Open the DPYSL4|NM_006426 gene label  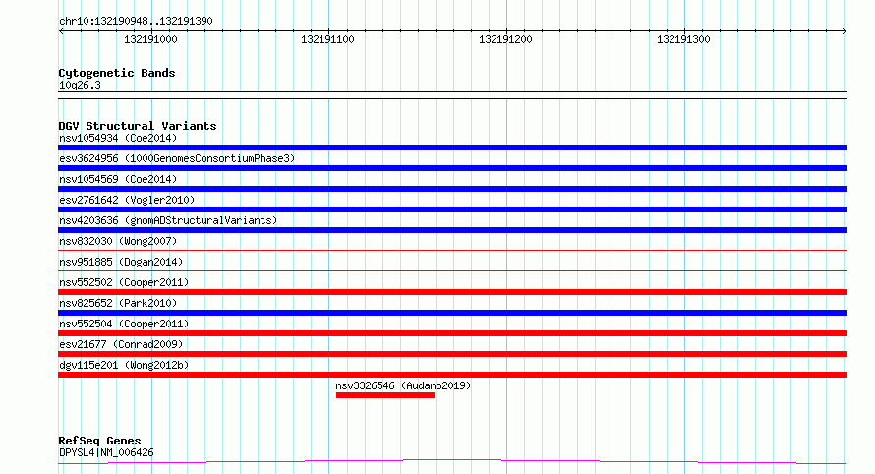pos(106,452)
